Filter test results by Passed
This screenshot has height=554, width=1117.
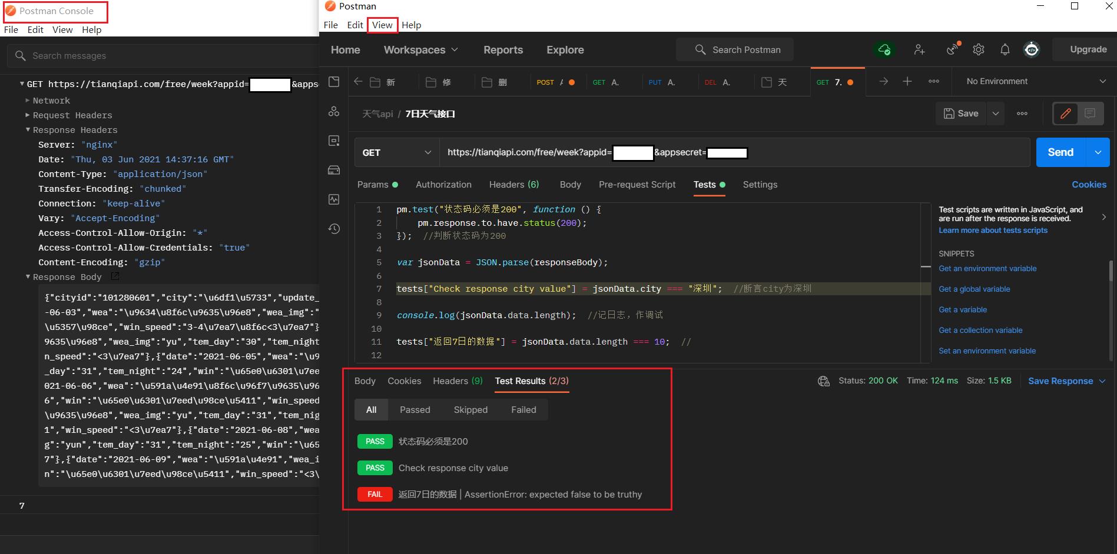pos(415,410)
